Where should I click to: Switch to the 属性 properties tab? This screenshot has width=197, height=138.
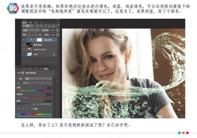click(46, 69)
